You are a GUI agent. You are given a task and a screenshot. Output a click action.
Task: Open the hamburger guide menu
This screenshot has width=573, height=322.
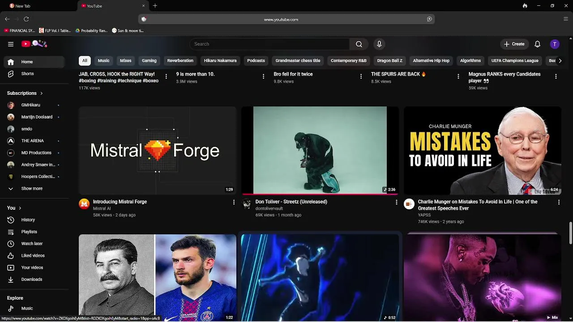(11, 44)
